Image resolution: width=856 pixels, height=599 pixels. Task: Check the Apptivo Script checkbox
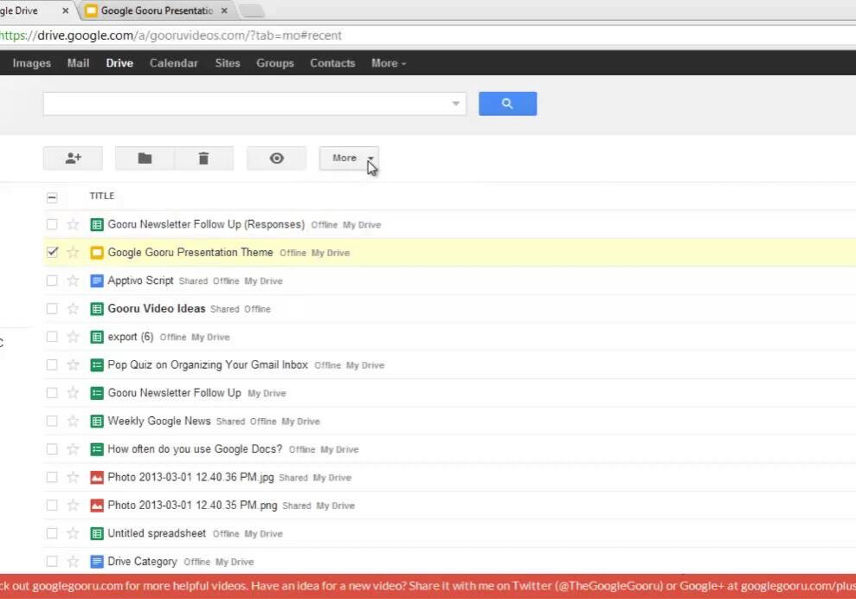point(52,280)
